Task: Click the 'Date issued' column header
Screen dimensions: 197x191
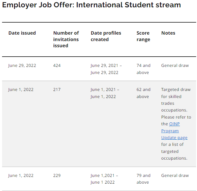Action: pyautogui.click(x=22, y=33)
